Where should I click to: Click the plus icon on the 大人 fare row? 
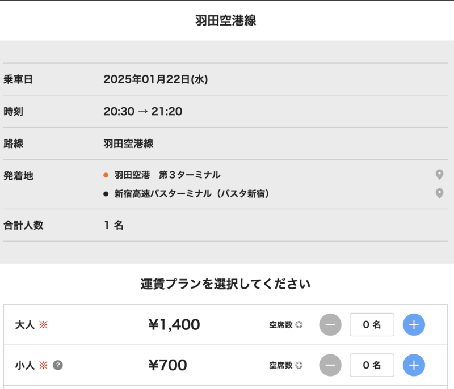[414, 324]
